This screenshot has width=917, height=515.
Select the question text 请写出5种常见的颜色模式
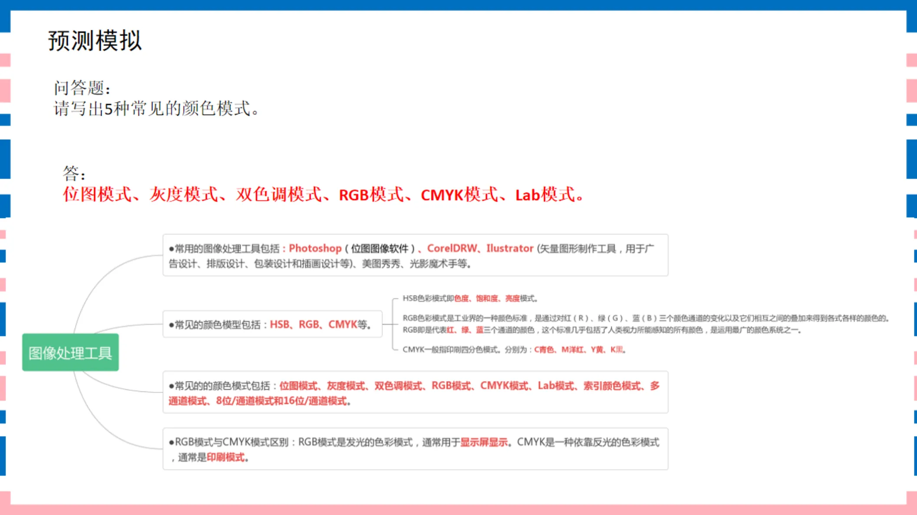pos(156,108)
